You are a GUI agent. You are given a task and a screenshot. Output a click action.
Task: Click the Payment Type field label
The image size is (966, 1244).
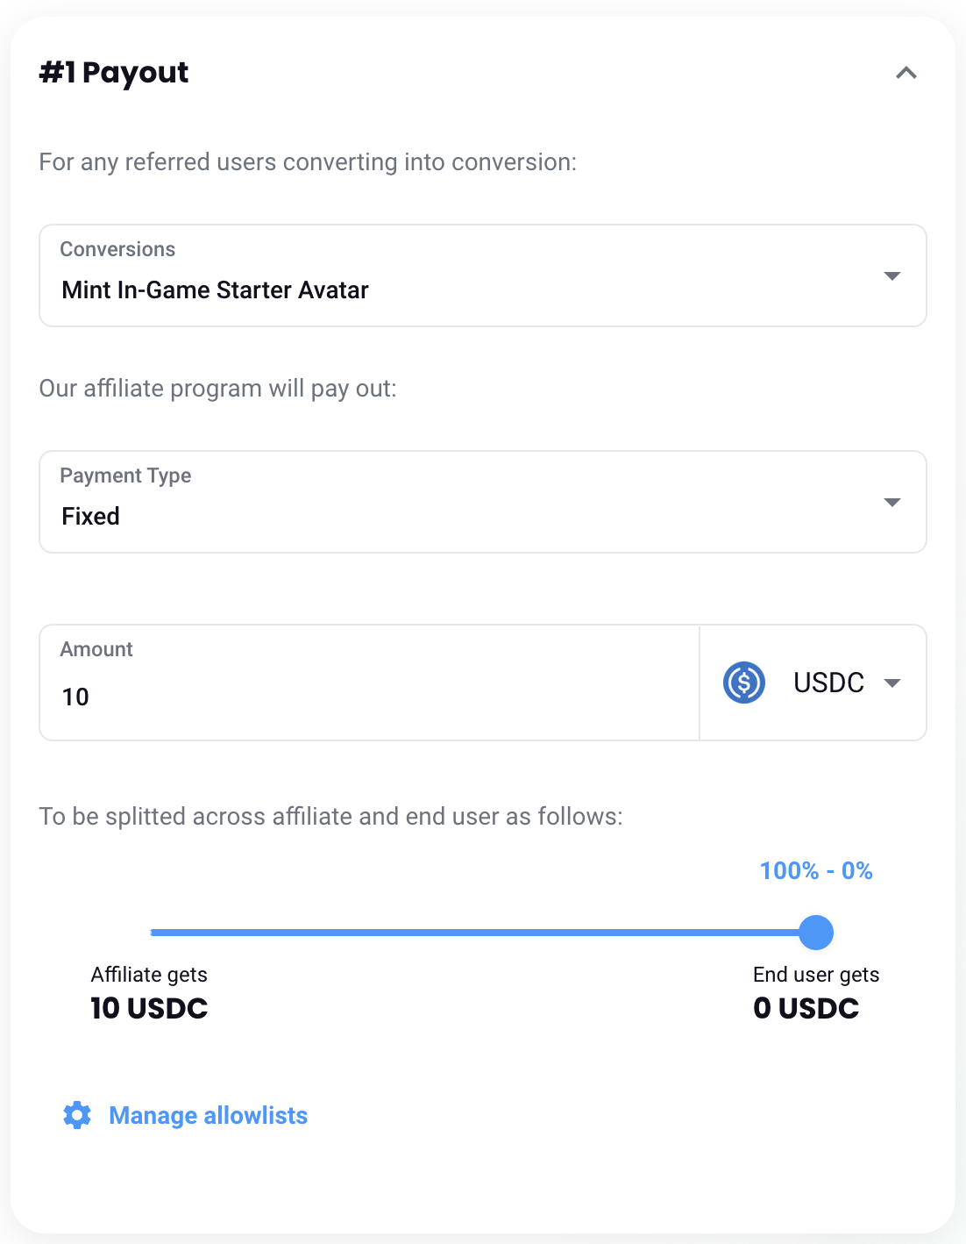click(x=125, y=475)
